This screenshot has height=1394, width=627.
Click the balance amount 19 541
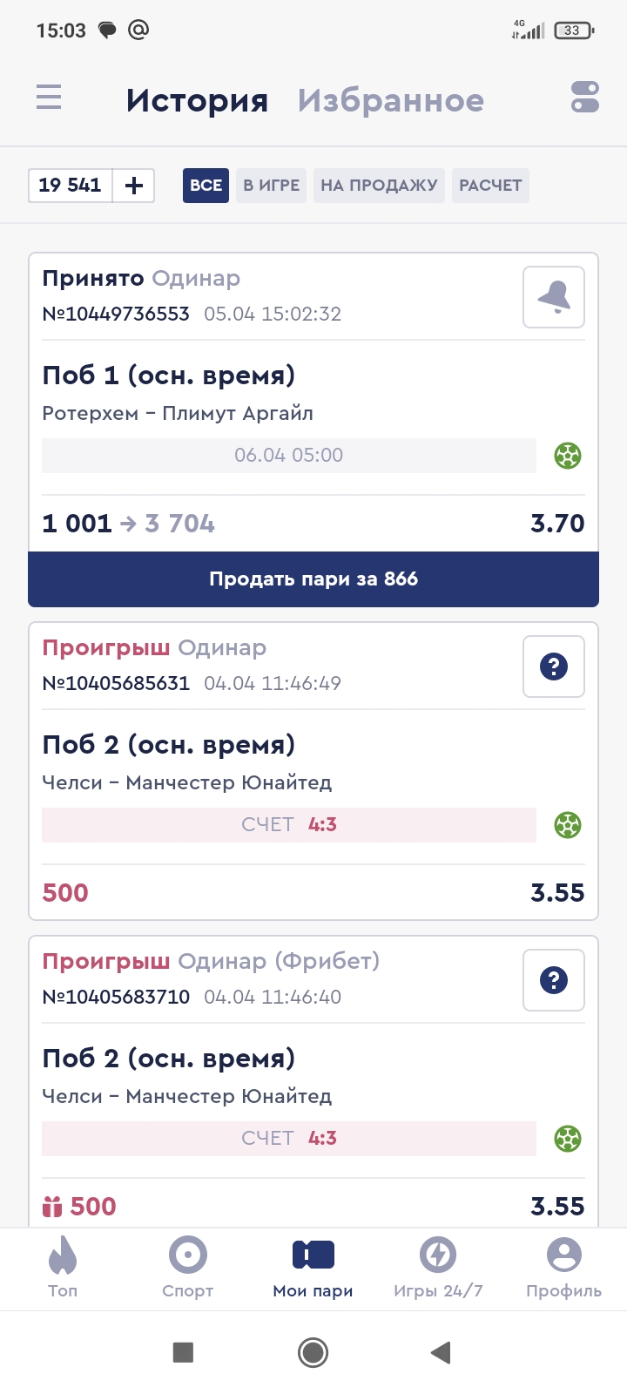[71, 186]
